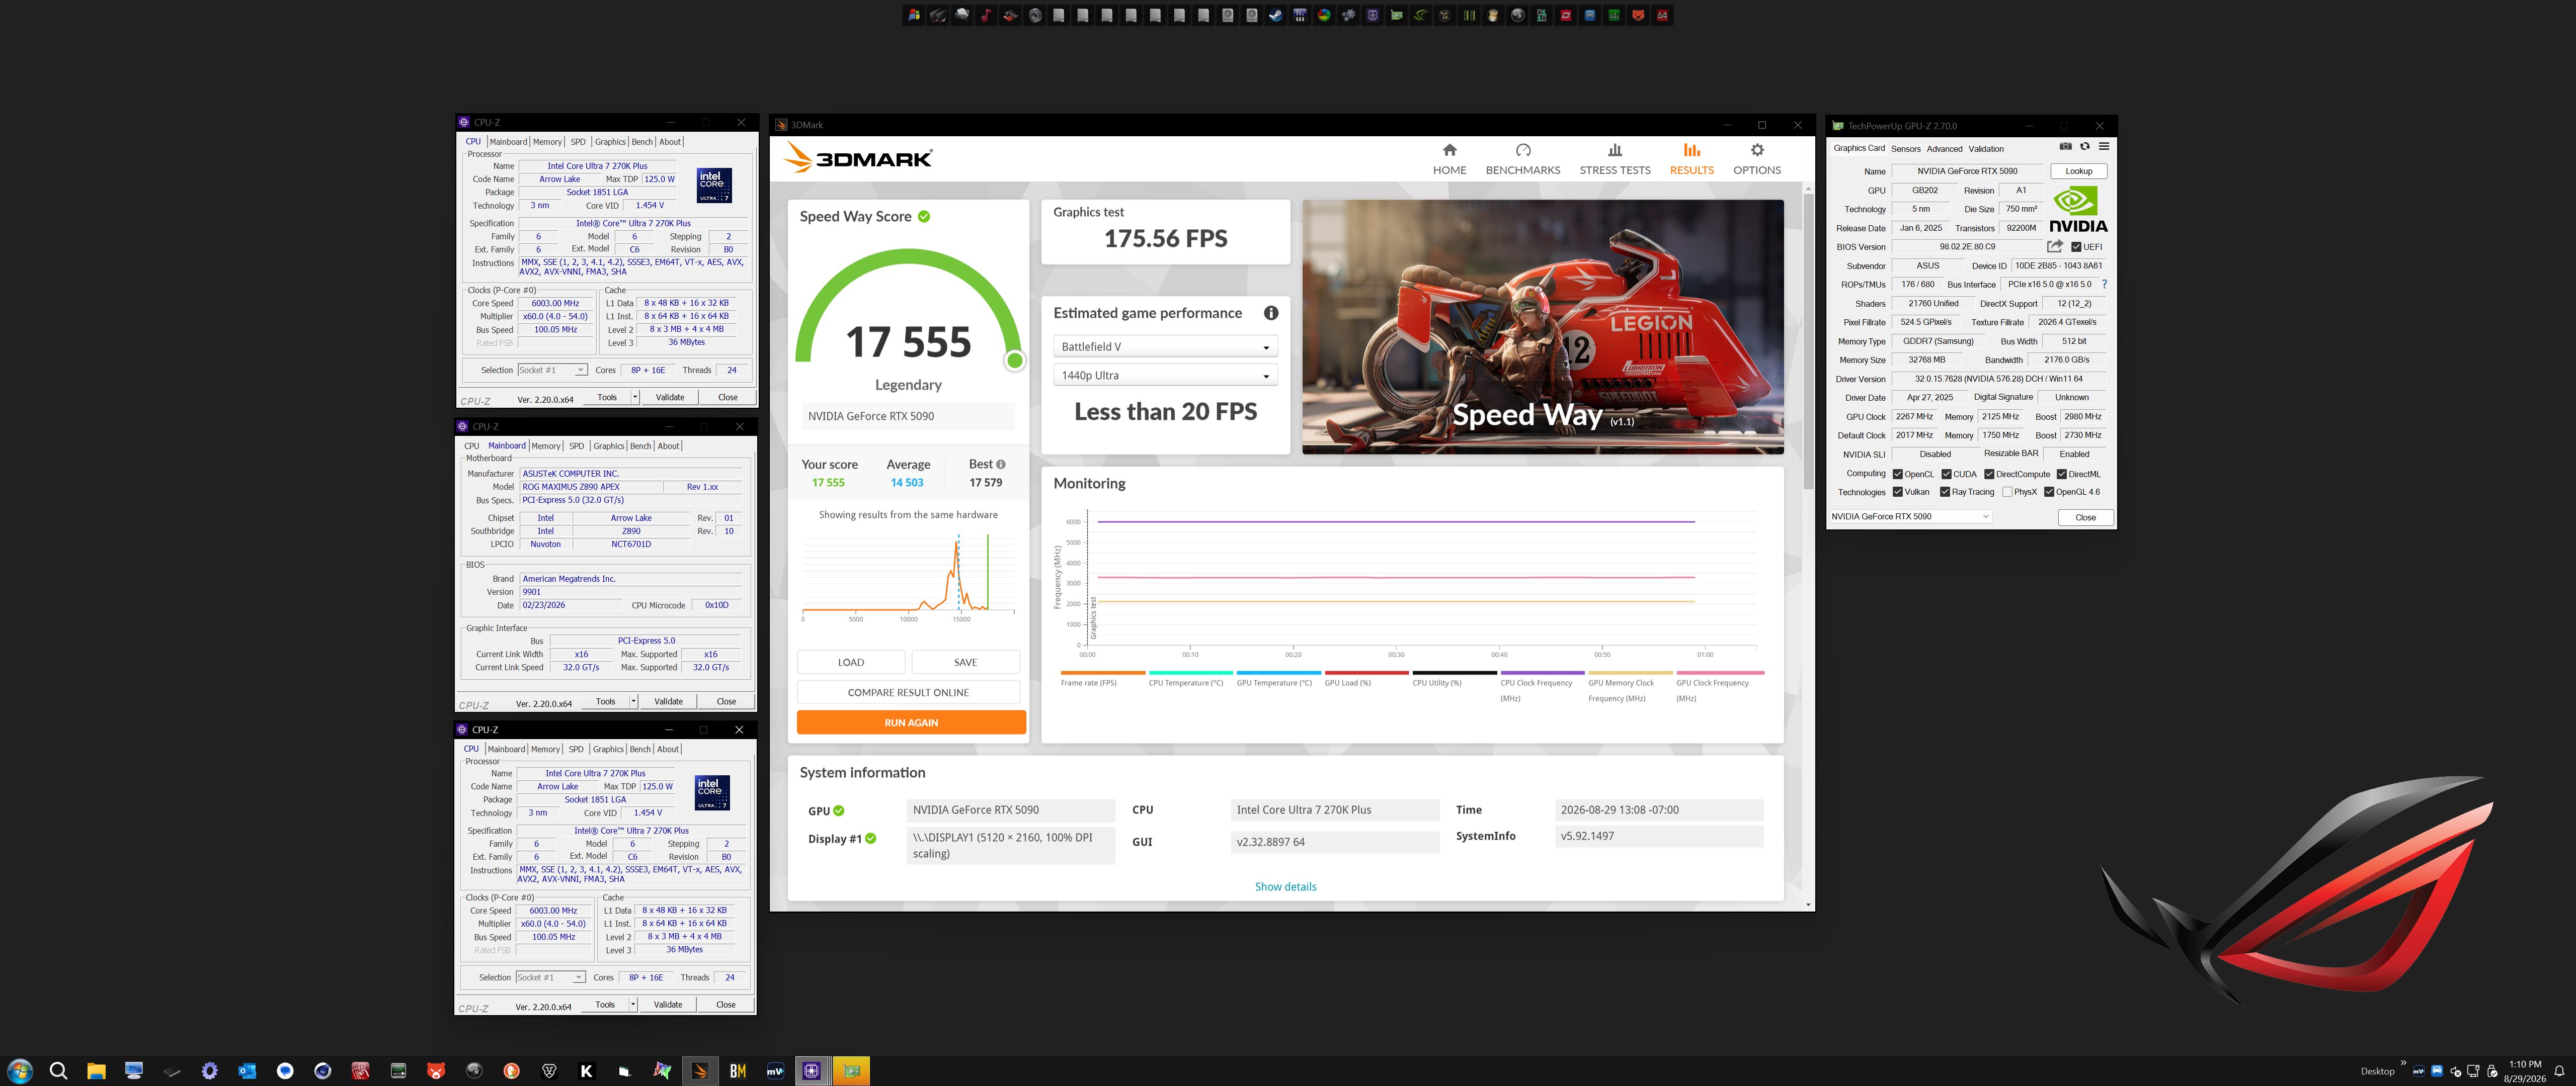Open the BM benchmark taskbar icon
The width and height of the screenshot is (2576, 1086).
(x=738, y=1071)
